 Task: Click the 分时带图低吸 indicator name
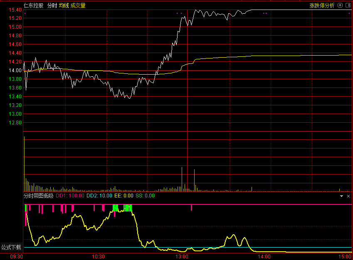point(39,196)
